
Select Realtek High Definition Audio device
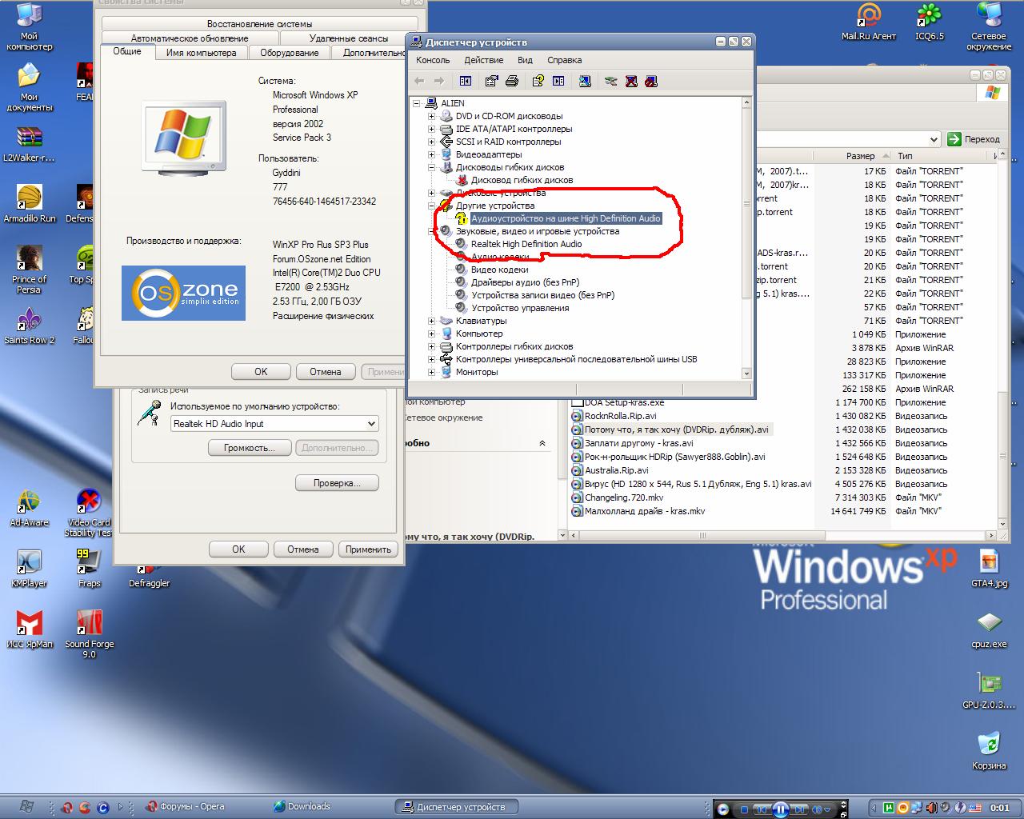[526, 244]
